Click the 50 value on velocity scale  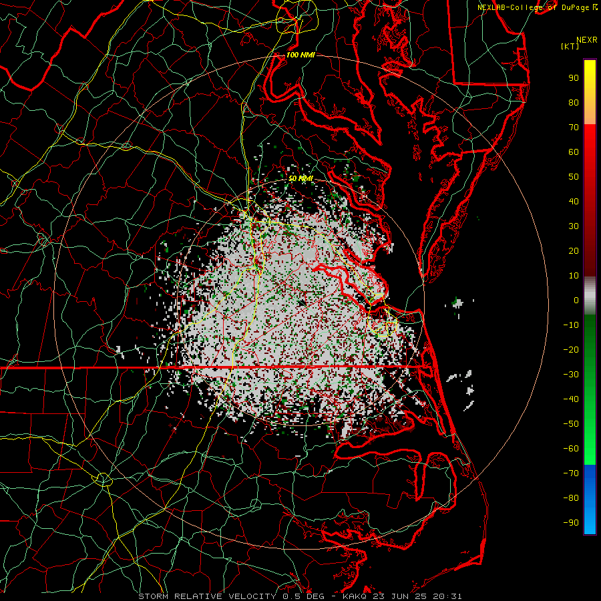coord(574,177)
